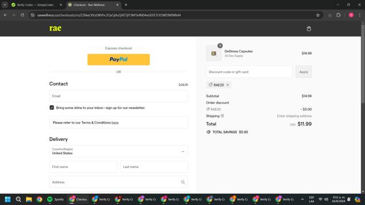Image resolution: width=365 pixels, height=205 pixels.
Task: Select the '-$3.00' discount amount
Action: [306, 109]
